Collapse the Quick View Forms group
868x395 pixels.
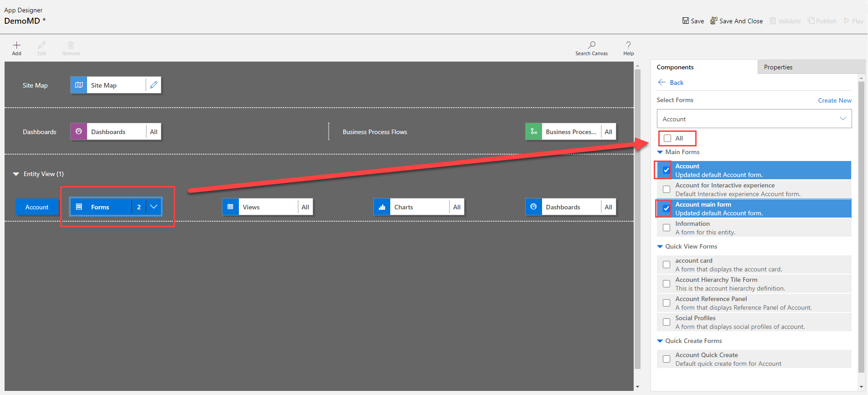coord(660,246)
